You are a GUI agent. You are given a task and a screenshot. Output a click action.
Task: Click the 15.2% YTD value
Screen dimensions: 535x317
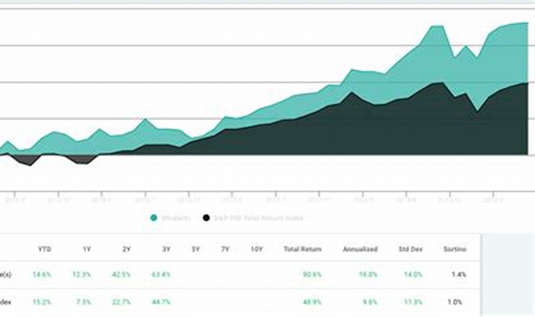42,302
